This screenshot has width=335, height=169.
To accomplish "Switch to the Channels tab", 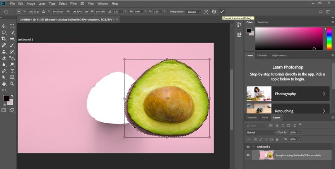I will pyautogui.click(x=251, y=117).
